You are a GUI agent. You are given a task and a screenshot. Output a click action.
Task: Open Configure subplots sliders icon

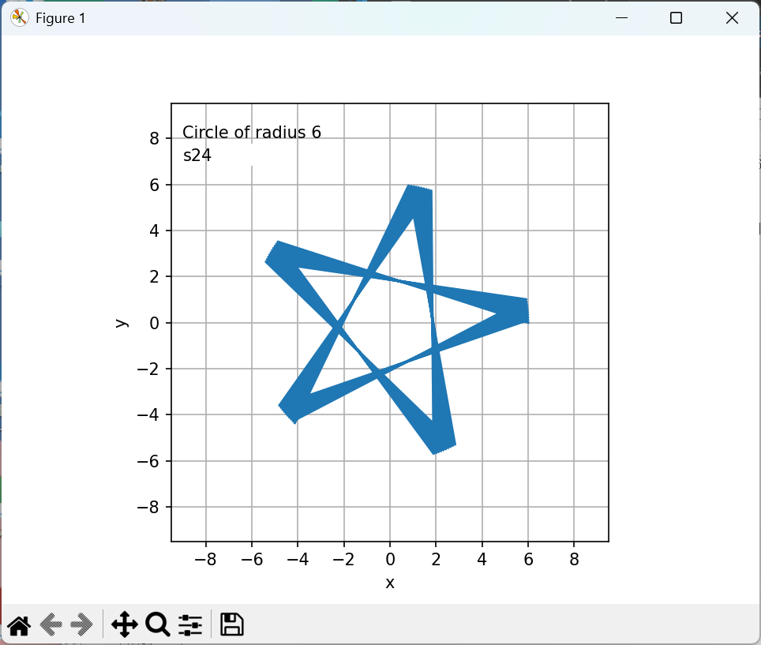tap(190, 624)
